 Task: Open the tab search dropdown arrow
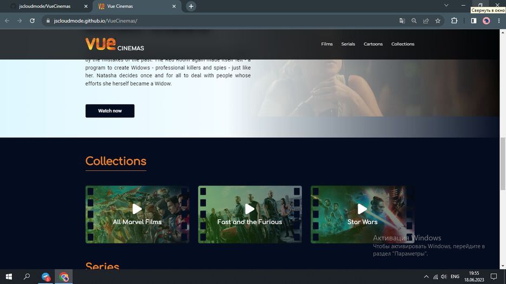(446, 5)
